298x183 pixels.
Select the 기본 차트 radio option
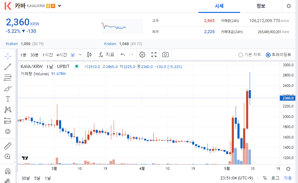pos(250,55)
